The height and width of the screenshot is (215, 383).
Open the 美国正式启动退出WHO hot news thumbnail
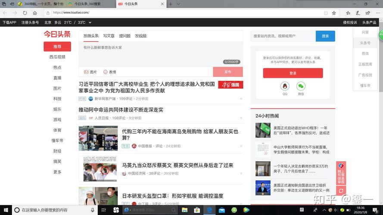pyautogui.click(x=263, y=130)
